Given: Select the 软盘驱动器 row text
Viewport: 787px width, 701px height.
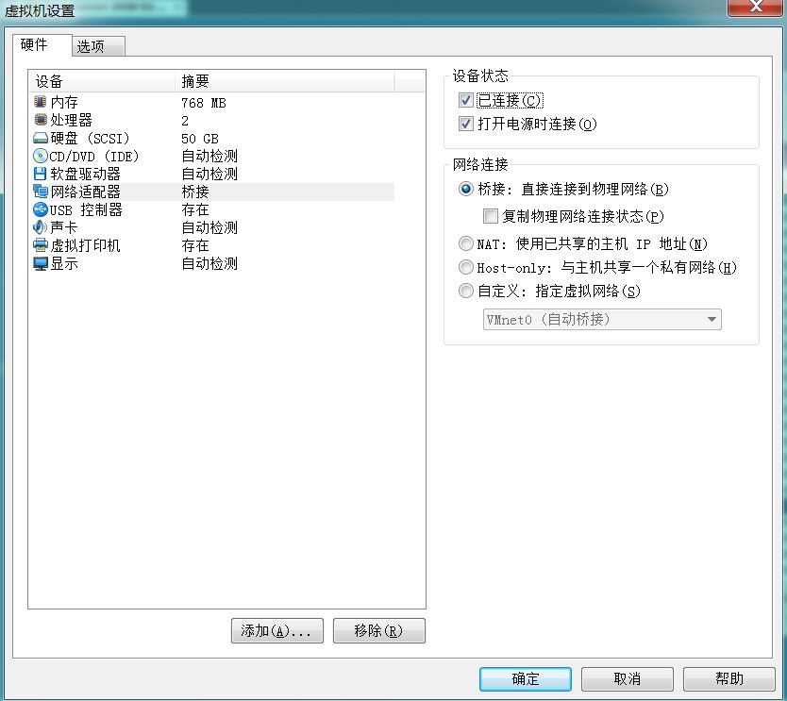Looking at the screenshot, I should pyautogui.click(x=85, y=175).
